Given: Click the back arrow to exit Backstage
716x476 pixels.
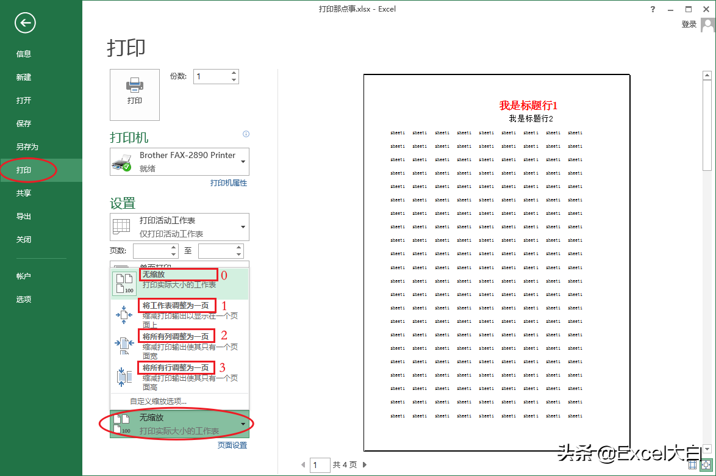Looking at the screenshot, I should [24, 23].
